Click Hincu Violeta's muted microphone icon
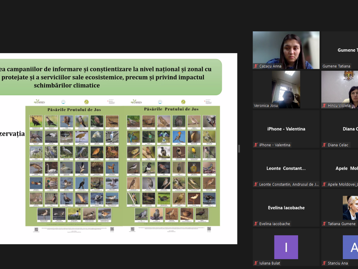 pos(324,106)
